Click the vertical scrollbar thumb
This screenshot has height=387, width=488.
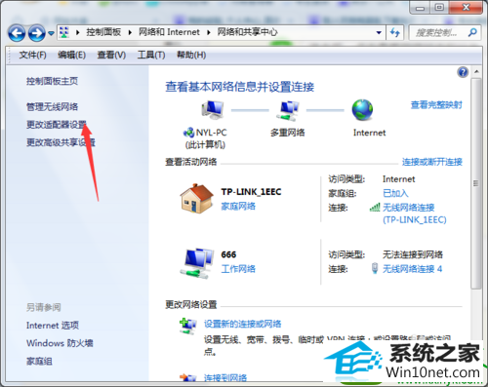(476, 183)
